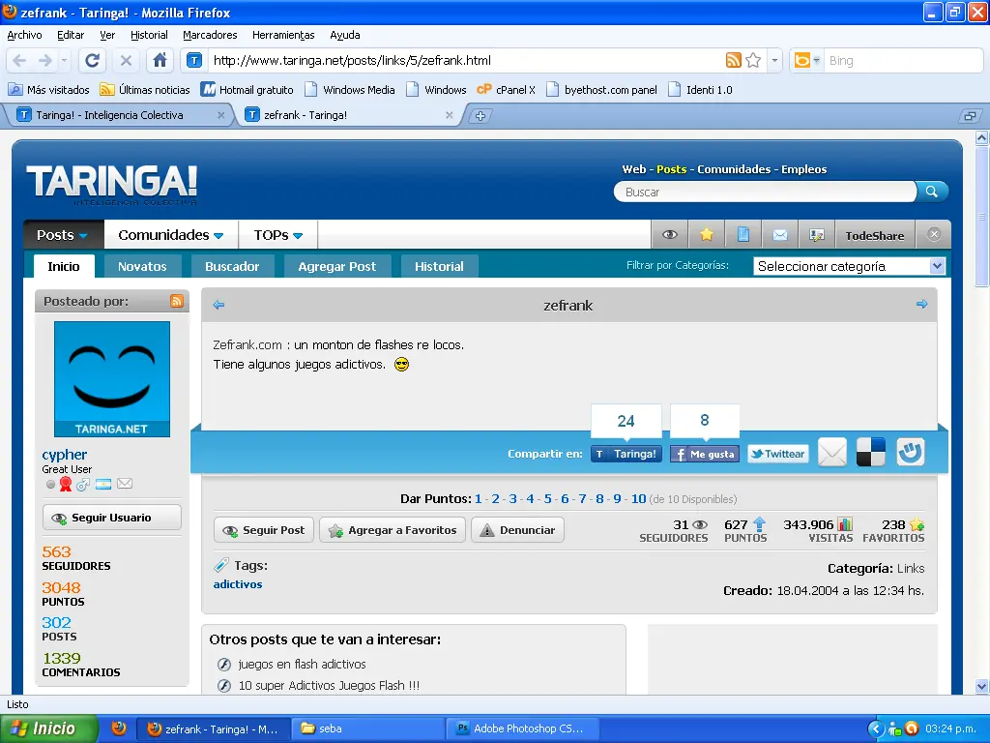Click the browser Forward arrow
Image resolution: width=990 pixels, height=743 pixels.
coord(44,61)
